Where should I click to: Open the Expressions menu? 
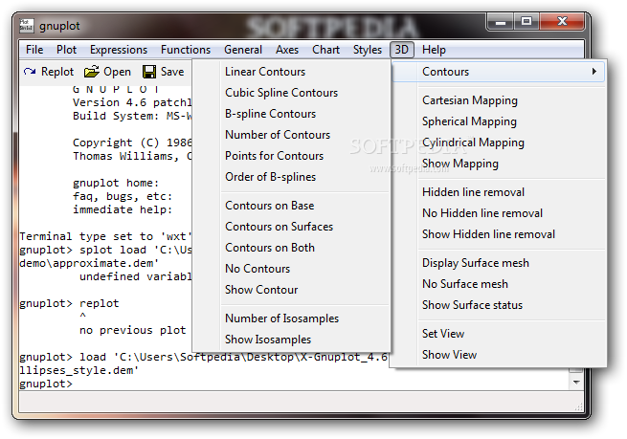119,50
